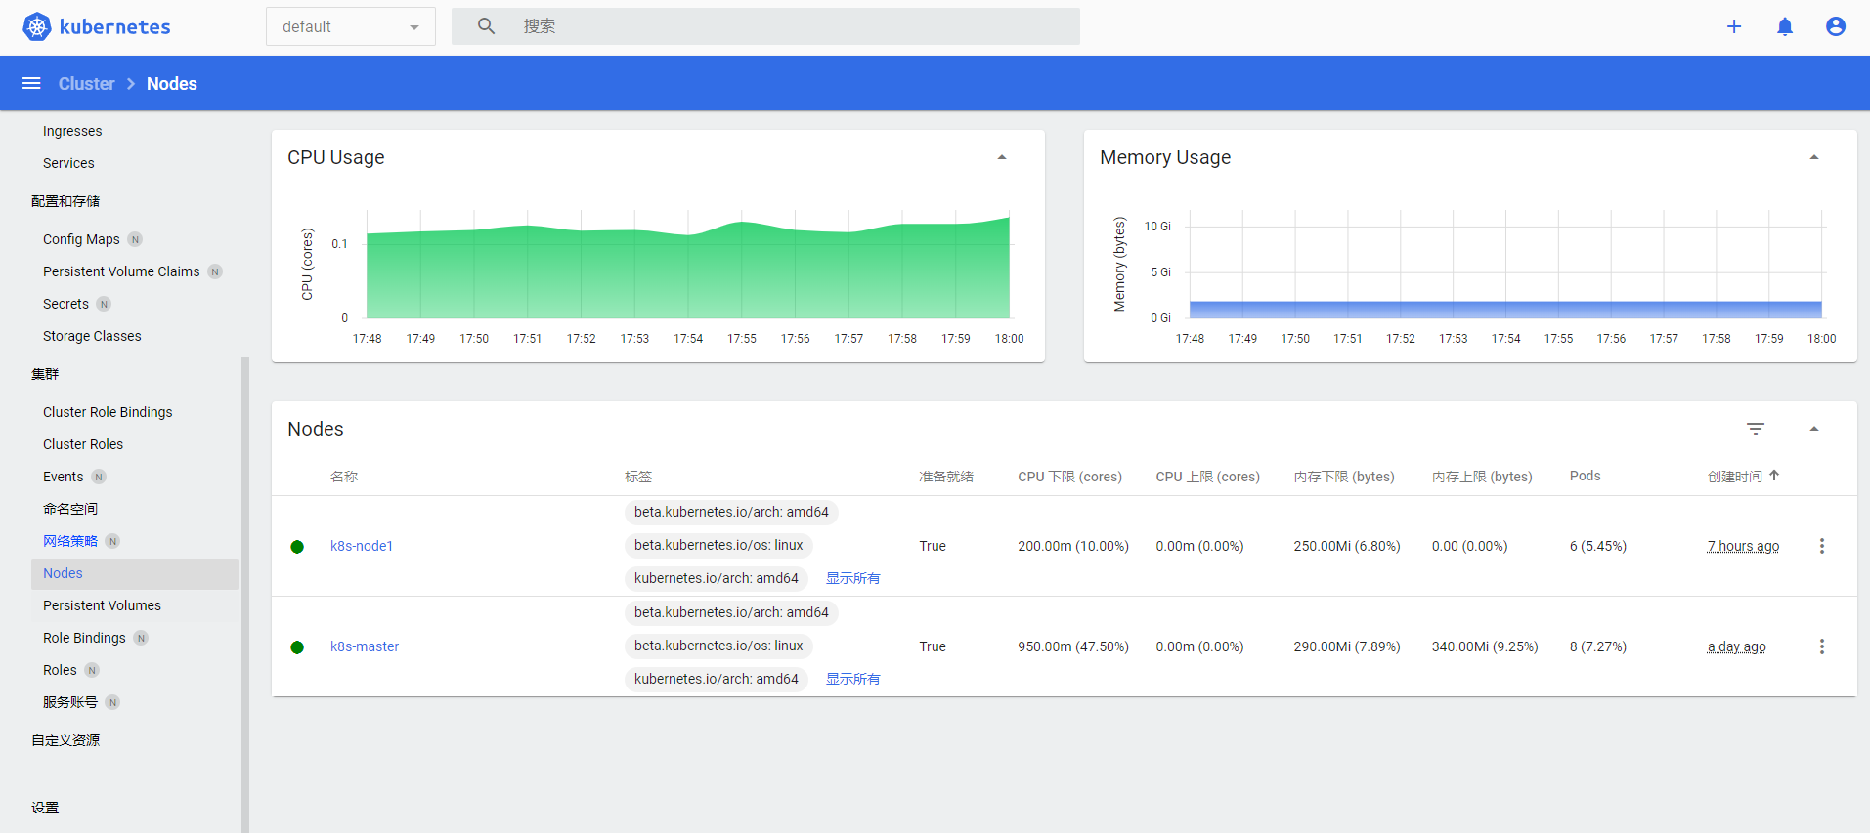This screenshot has width=1870, height=833.
Task: Click the N badge beside Role Bindings
Action: (141, 638)
